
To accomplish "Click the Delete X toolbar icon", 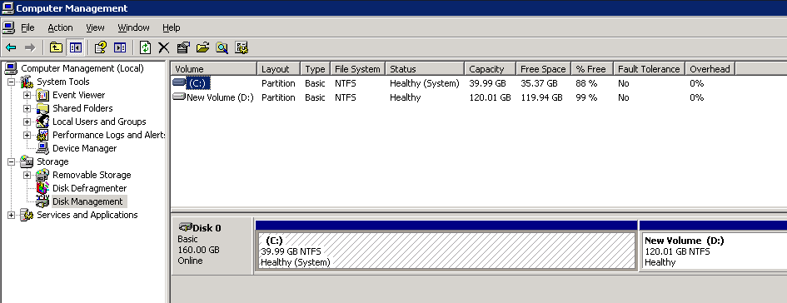I will click(x=163, y=47).
